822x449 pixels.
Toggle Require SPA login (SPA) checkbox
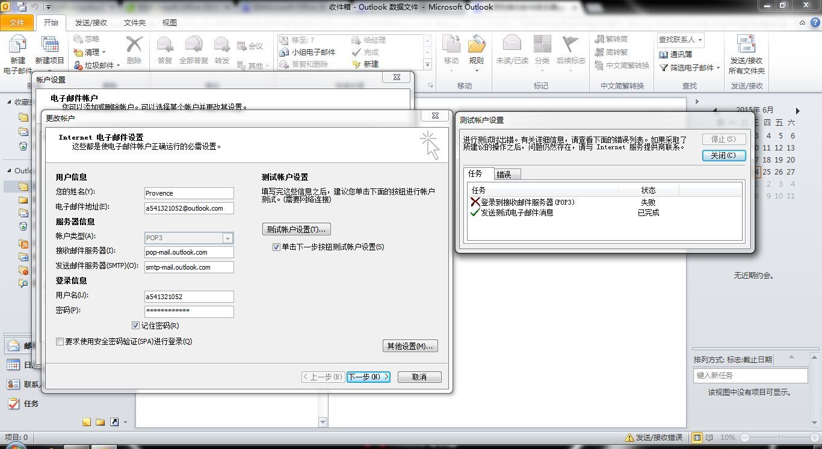click(x=60, y=341)
